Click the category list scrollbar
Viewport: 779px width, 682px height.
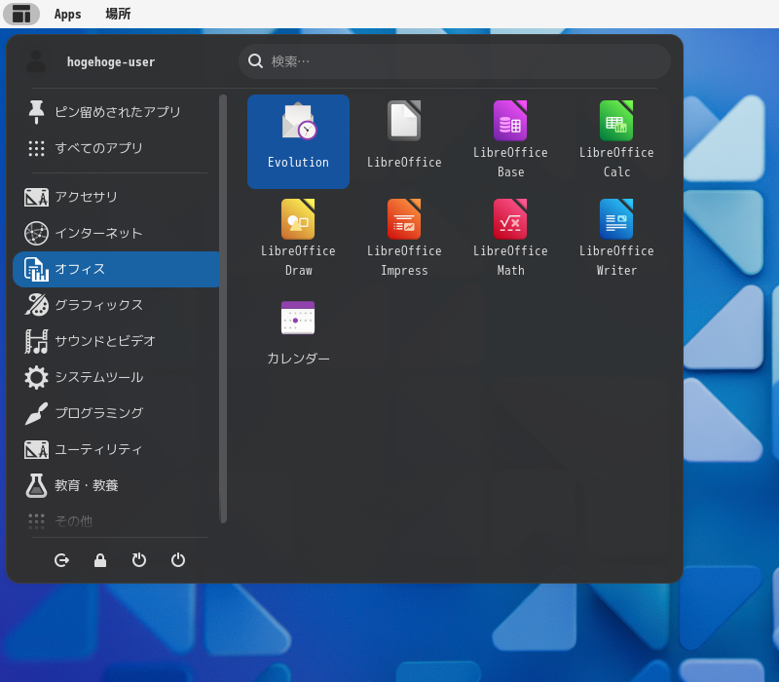[x=224, y=308]
